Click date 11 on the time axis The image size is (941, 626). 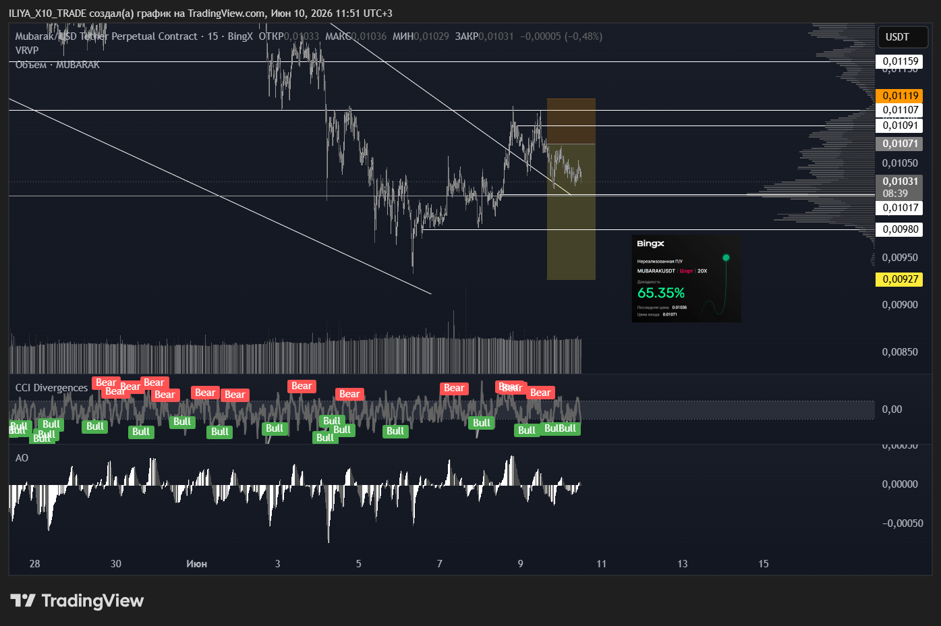[602, 564]
